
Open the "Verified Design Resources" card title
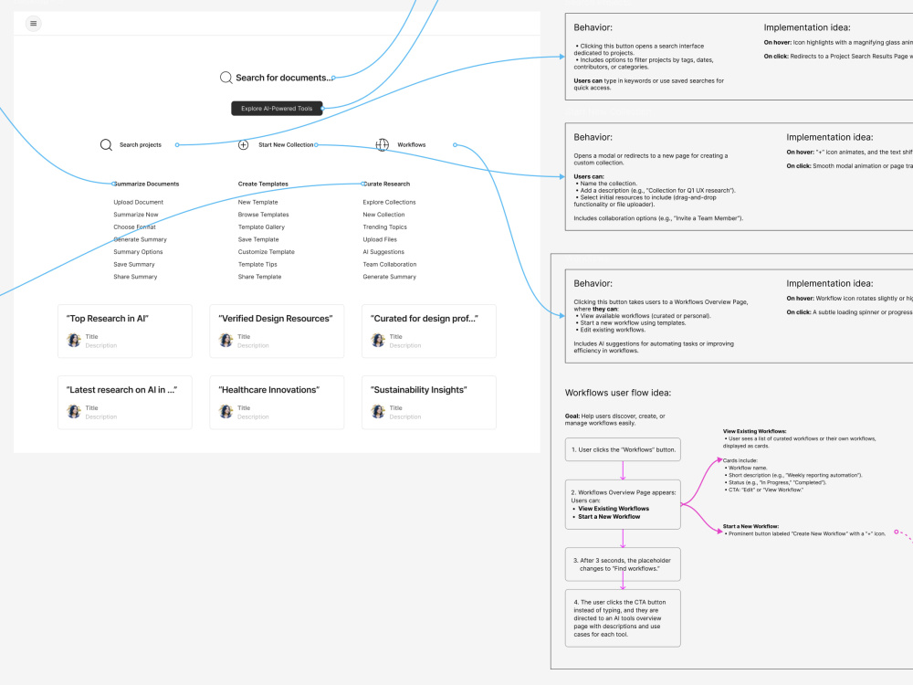(x=276, y=319)
